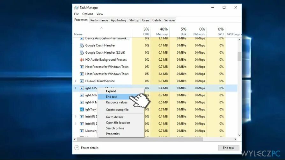This screenshot has height=160, width=285.
Task: Choose Open file location in context menu
Action: (x=121, y=123)
